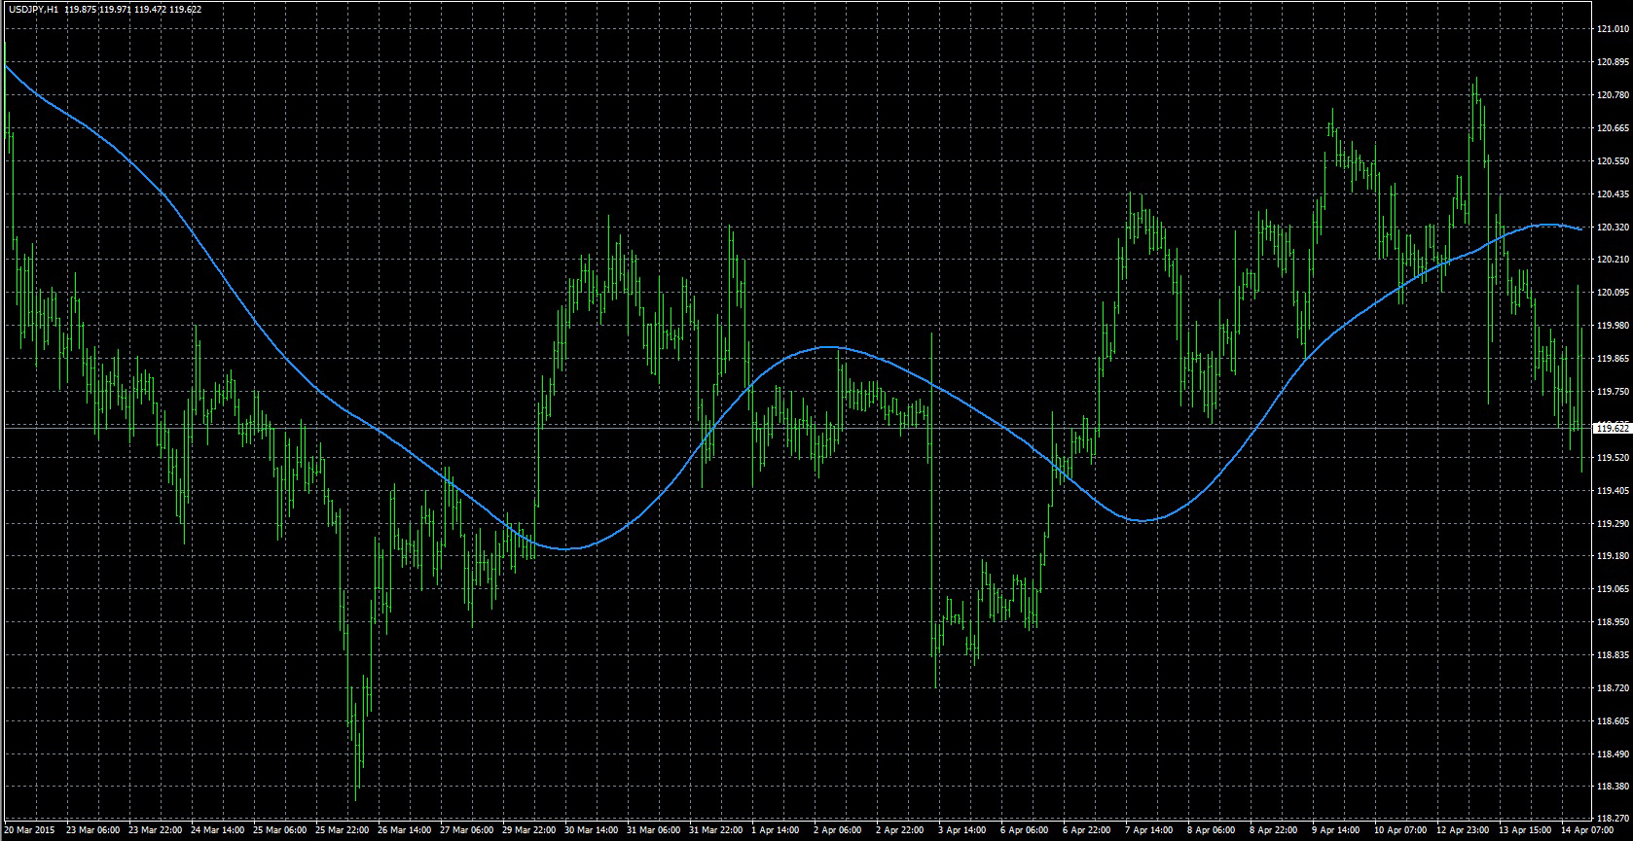Click the 6 Apr 06:00 time axis label
The height and width of the screenshot is (841, 1633).
point(1026,832)
